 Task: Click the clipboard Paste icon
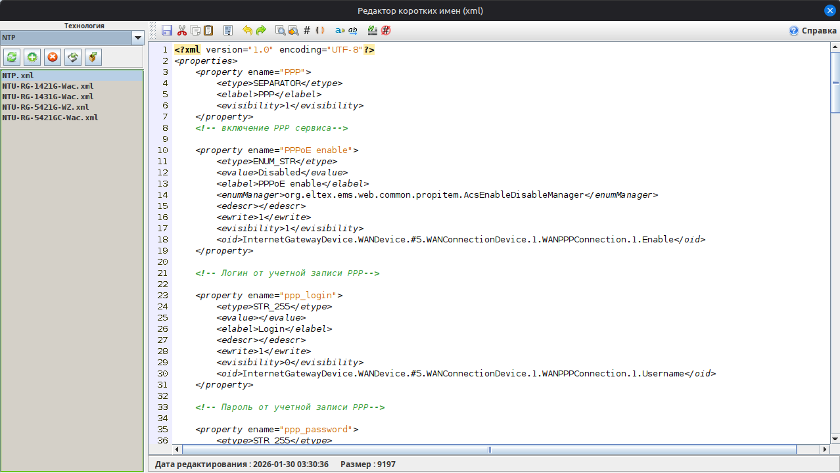coord(208,30)
